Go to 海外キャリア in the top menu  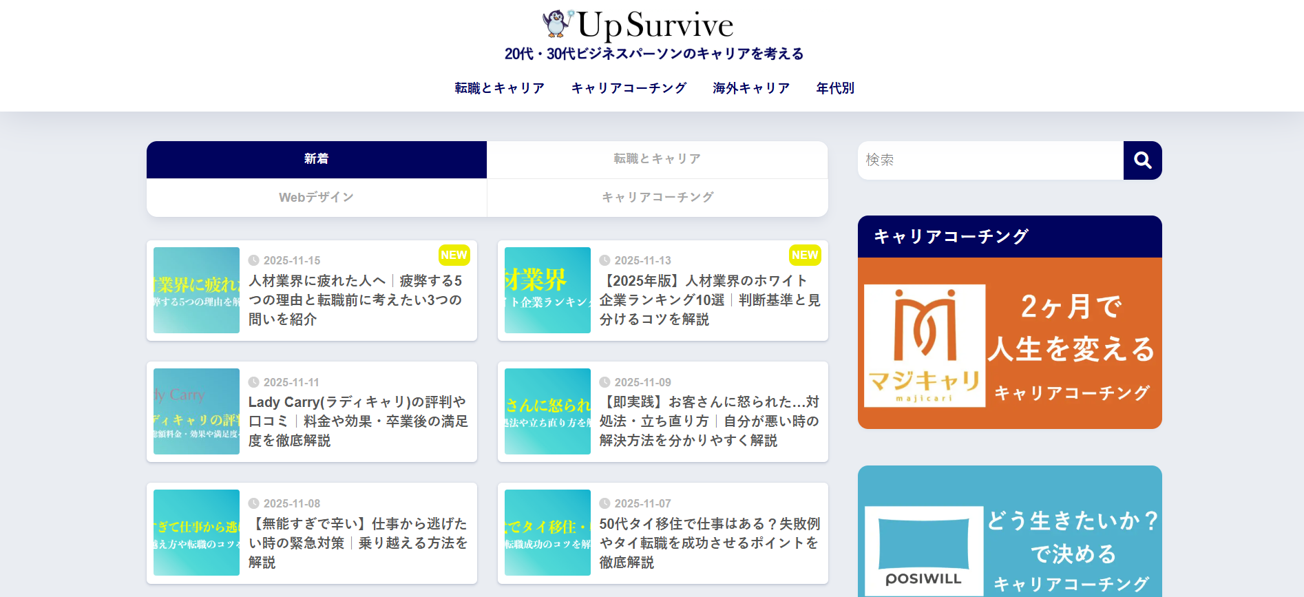click(751, 88)
